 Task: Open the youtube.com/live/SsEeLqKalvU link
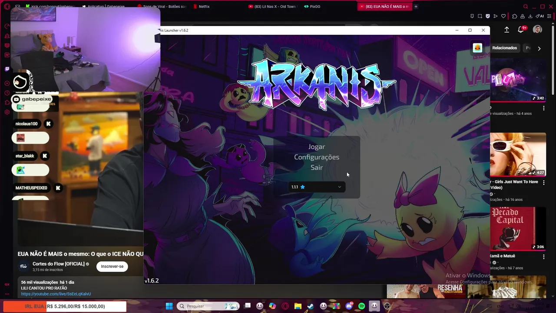56,294
